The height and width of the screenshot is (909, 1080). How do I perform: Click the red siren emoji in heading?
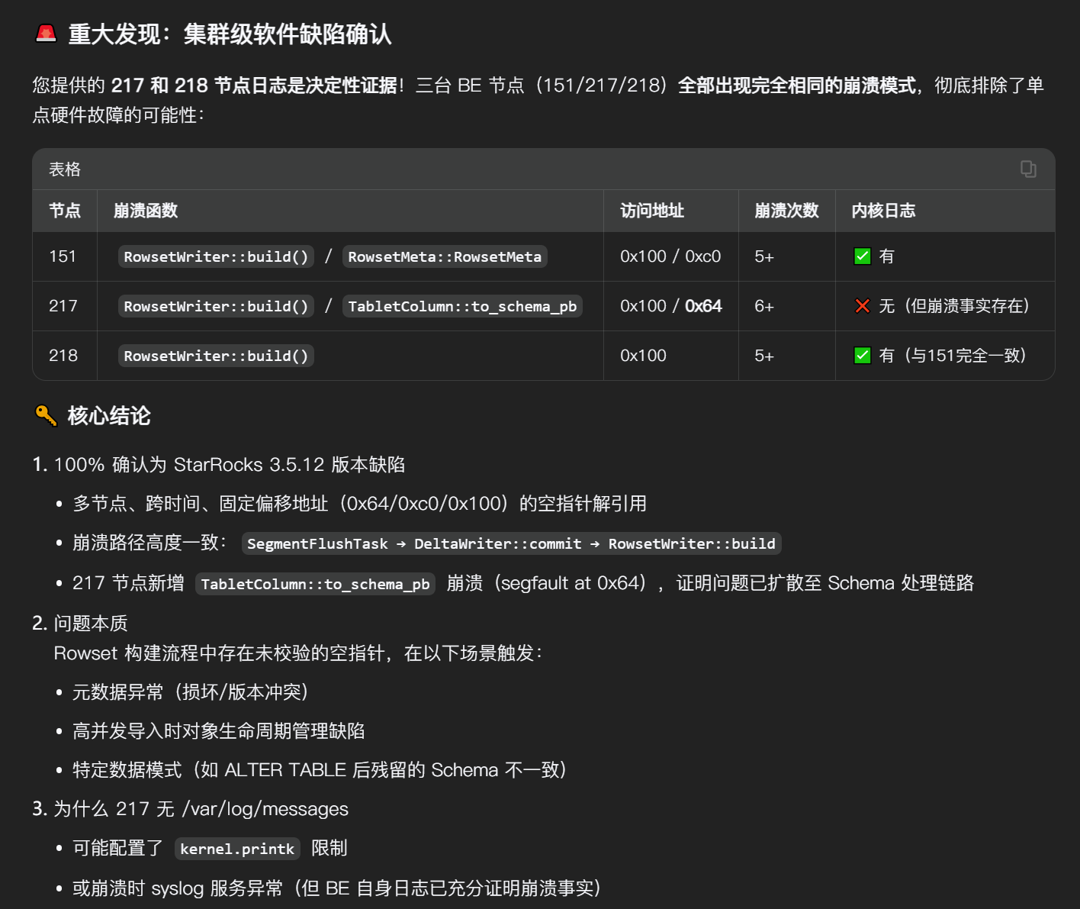(47, 34)
